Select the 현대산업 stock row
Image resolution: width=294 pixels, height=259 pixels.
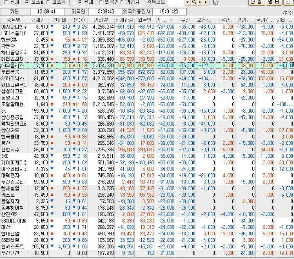click(x=147, y=234)
